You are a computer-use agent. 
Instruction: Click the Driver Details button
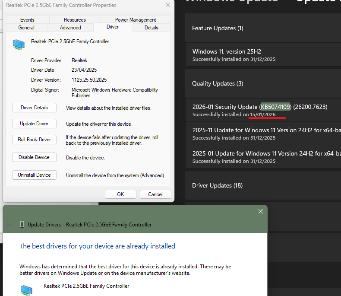(x=35, y=108)
